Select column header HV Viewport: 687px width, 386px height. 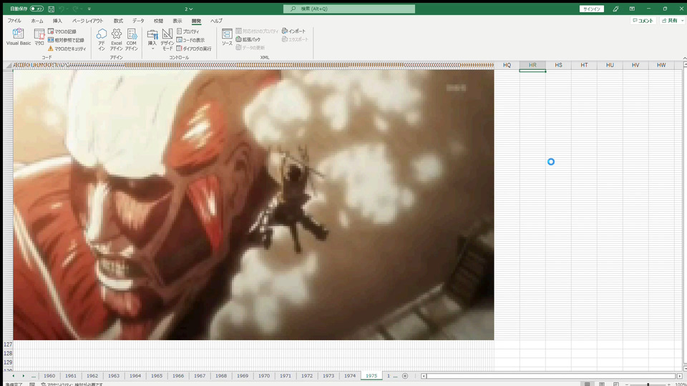(x=635, y=65)
